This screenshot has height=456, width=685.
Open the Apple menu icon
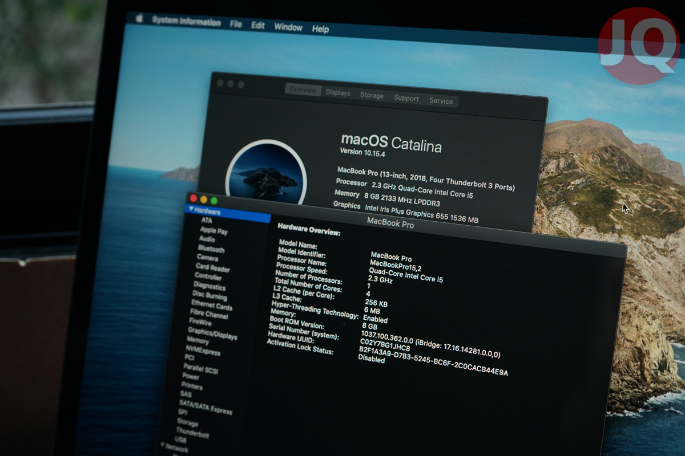[x=139, y=19]
